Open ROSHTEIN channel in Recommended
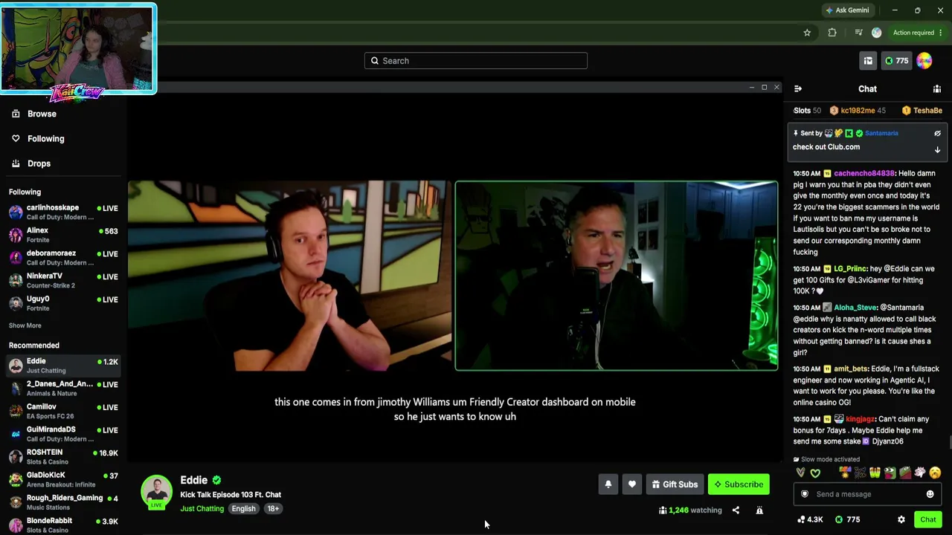Screen dimensions: 952x535 pyautogui.click(x=63, y=456)
